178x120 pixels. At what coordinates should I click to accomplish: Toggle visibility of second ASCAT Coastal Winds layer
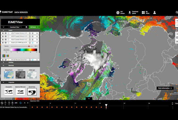[6, 36]
